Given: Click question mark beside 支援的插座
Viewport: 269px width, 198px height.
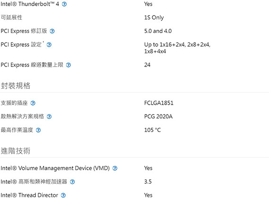Looking at the screenshot, I should coord(33,103).
